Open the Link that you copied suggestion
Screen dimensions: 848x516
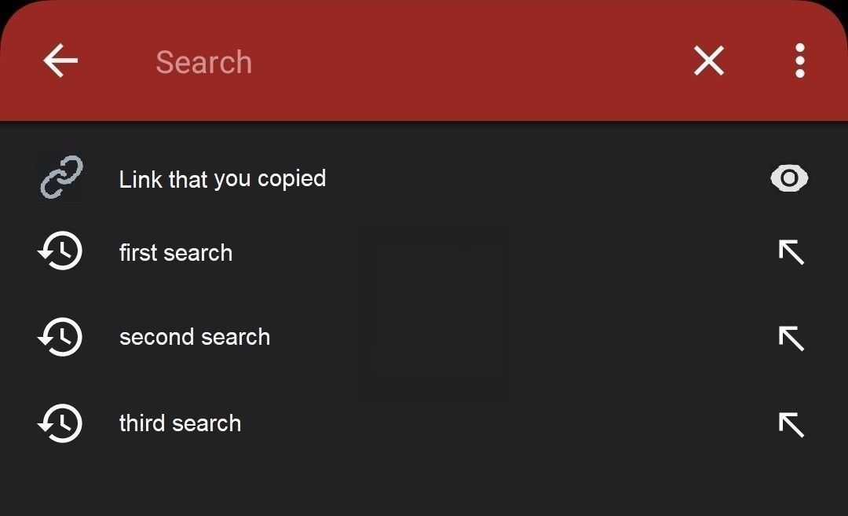point(222,178)
